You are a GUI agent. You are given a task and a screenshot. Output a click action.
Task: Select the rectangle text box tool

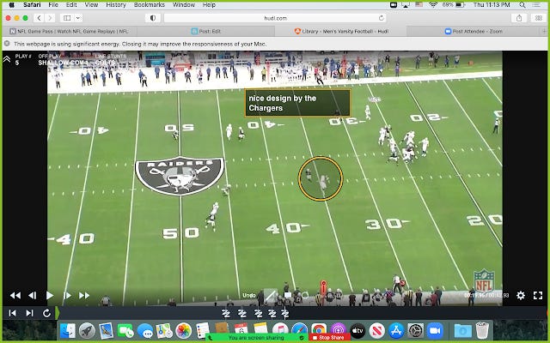(288, 295)
